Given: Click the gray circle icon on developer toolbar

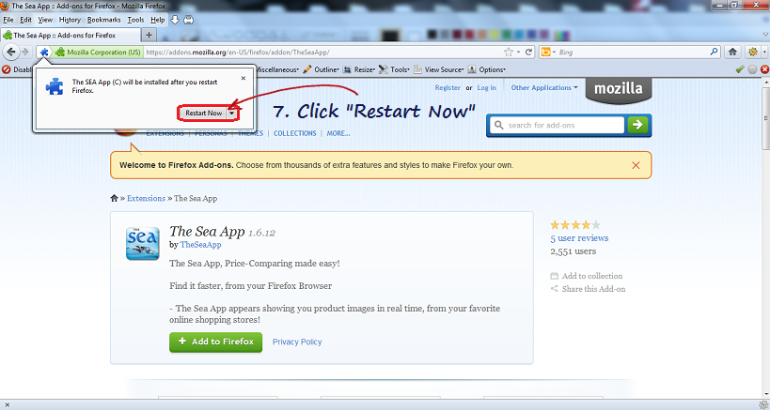Looking at the screenshot, I should coord(752,69).
